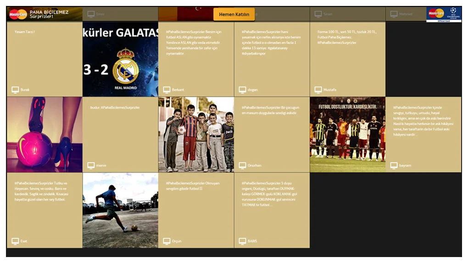Click the monitor icon beside BARIS

click(242, 241)
